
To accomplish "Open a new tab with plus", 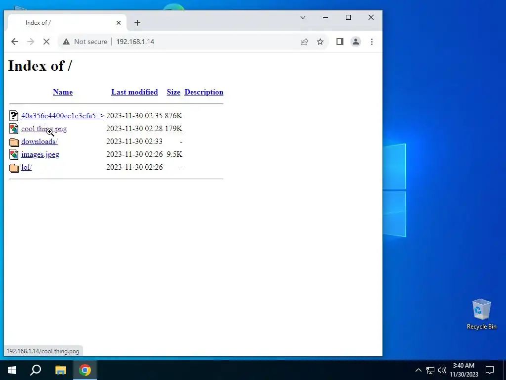I will pyautogui.click(x=137, y=23).
